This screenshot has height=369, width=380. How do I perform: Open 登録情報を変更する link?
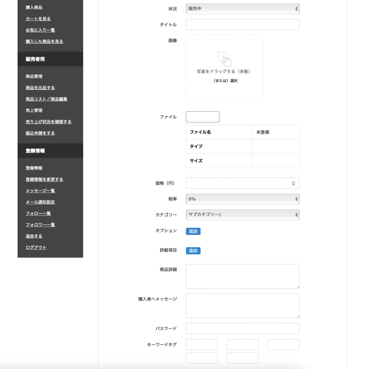click(44, 179)
